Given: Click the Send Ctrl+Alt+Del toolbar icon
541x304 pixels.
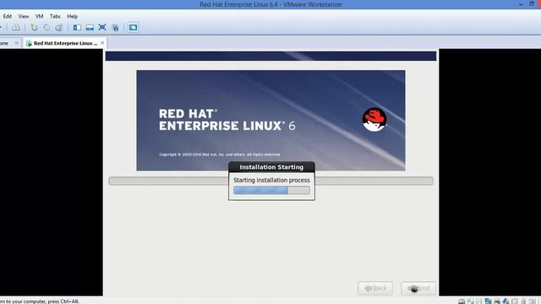Looking at the screenshot, I should 16,27.
